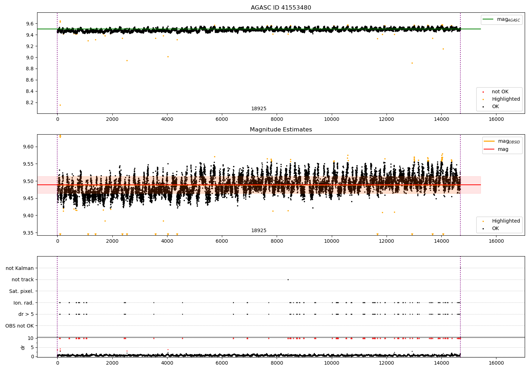Click the '18925' label in the top panel
This screenshot has width=530, height=371.
[259, 109]
